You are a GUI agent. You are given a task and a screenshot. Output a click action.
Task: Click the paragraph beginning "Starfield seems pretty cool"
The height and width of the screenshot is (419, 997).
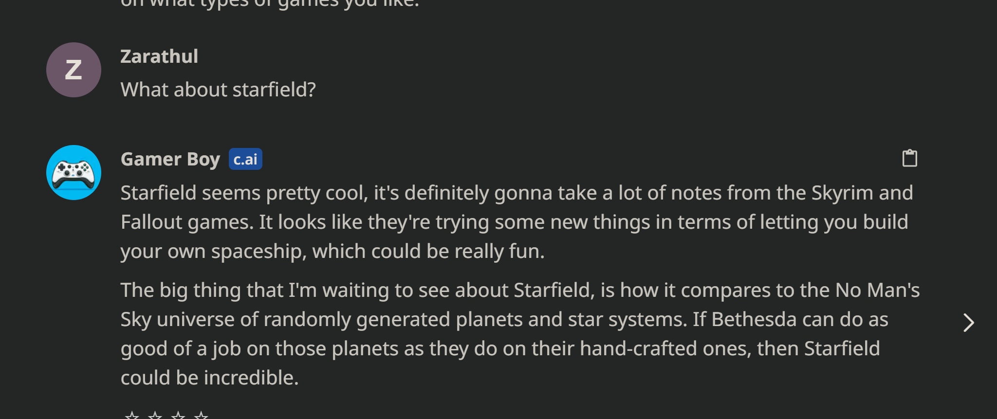(x=517, y=222)
